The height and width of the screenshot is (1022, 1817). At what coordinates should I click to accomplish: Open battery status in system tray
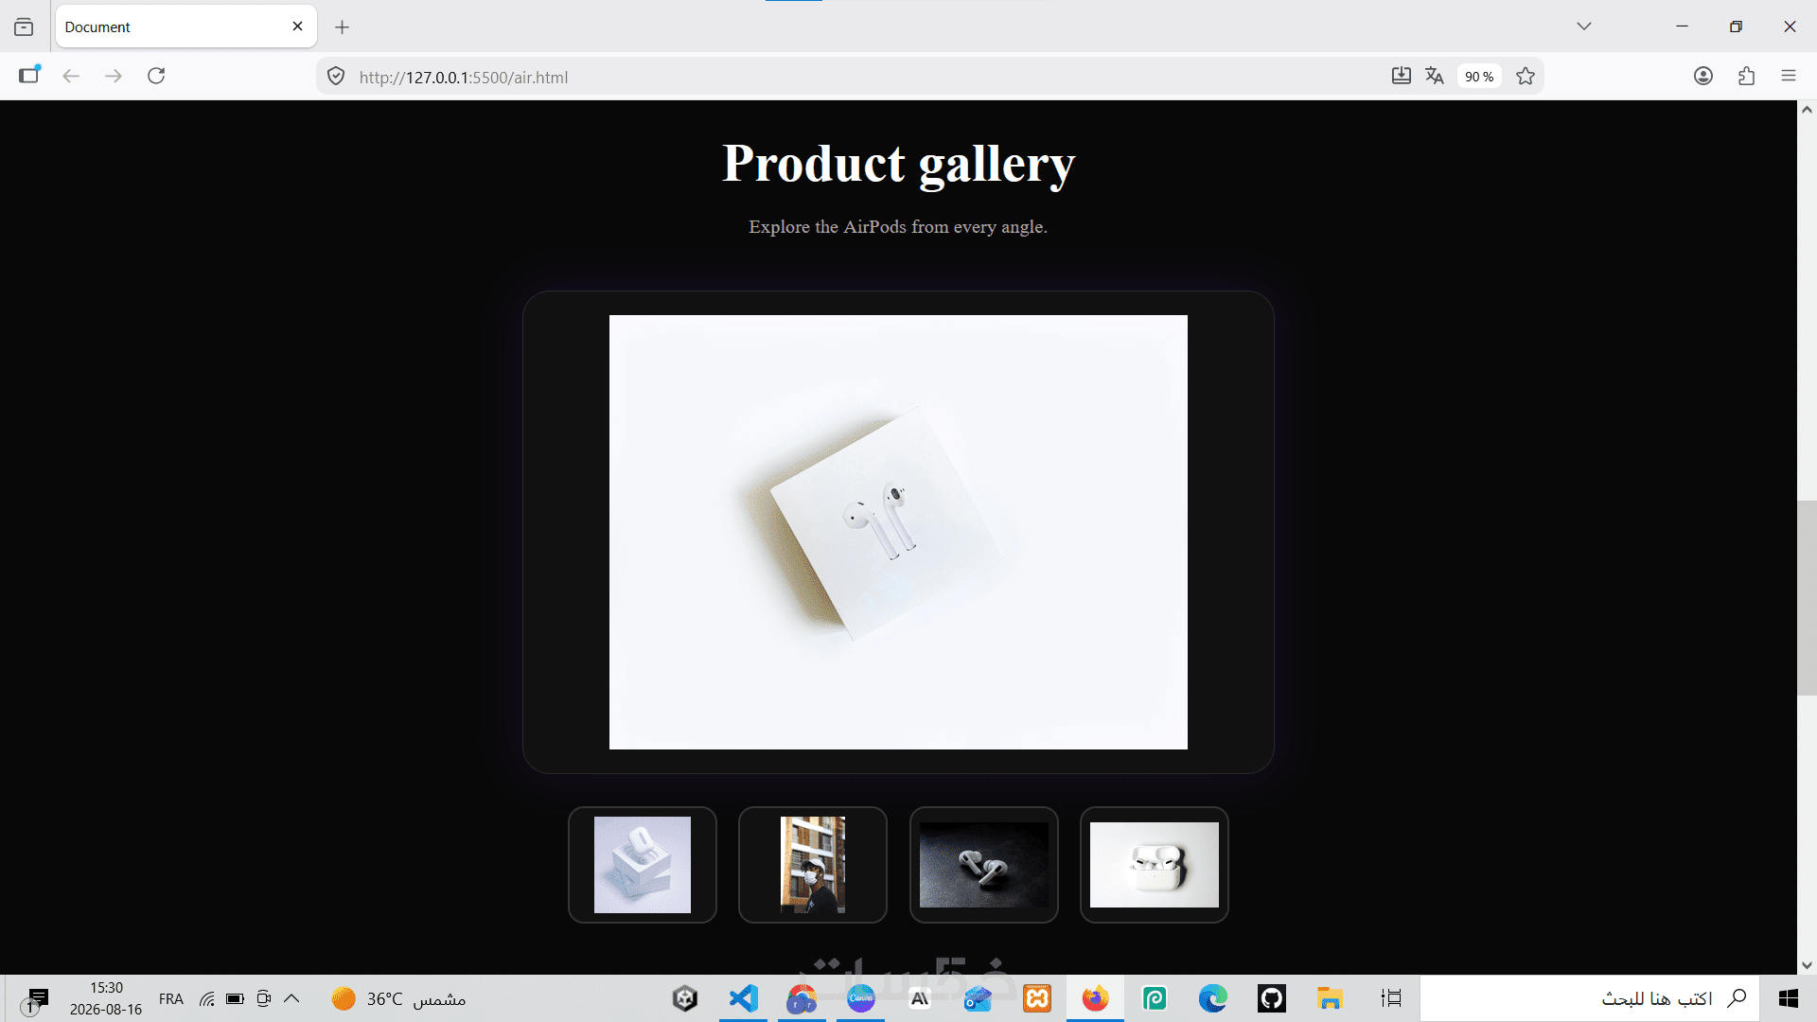[x=236, y=998]
